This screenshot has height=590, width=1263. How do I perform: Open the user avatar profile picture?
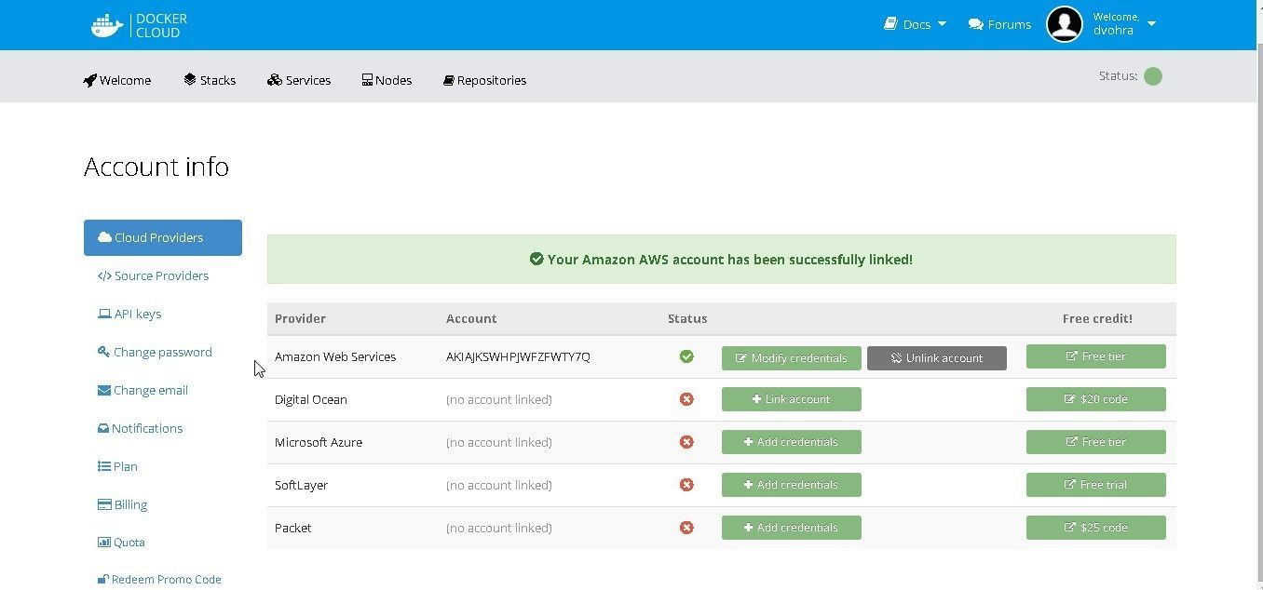click(1065, 24)
